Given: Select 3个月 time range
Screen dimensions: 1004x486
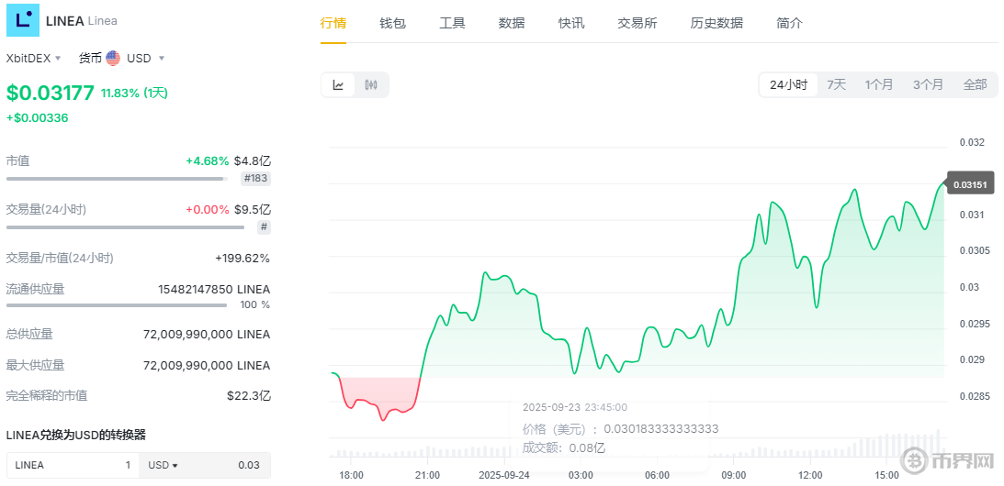Looking at the screenshot, I should coord(928,84).
